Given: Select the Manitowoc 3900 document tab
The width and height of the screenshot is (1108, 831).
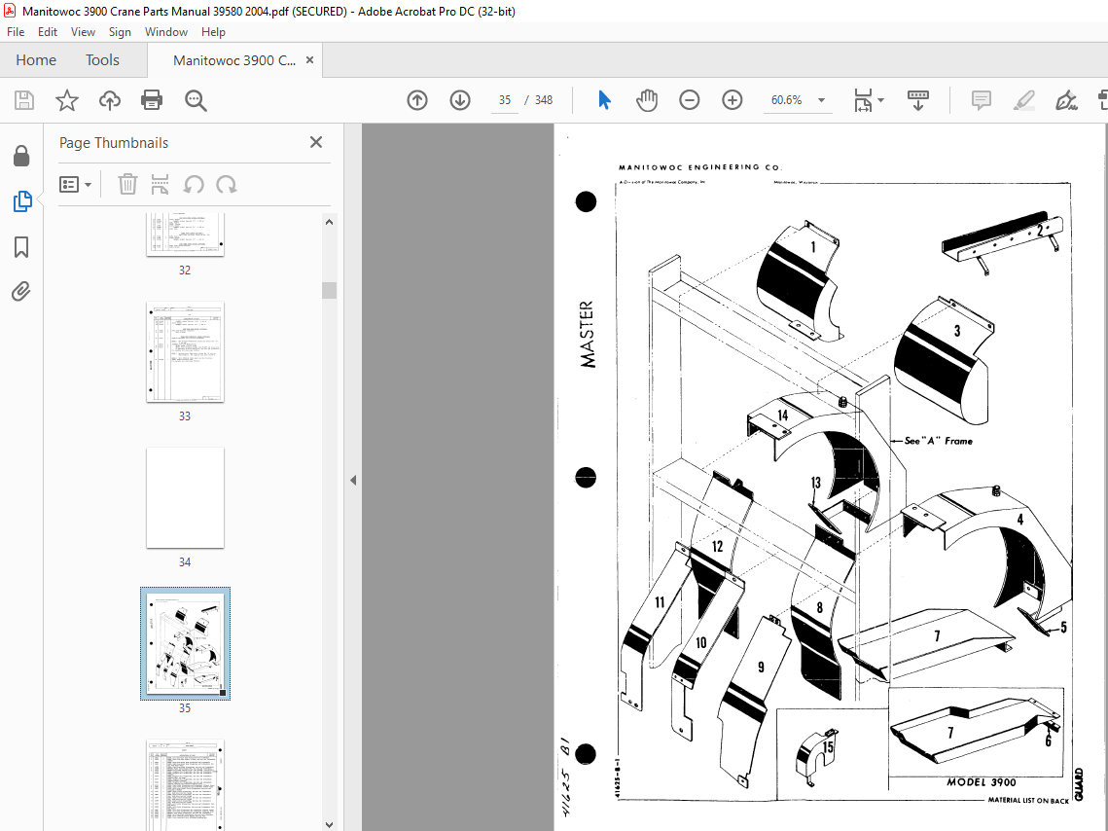Looking at the screenshot, I should (233, 60).
